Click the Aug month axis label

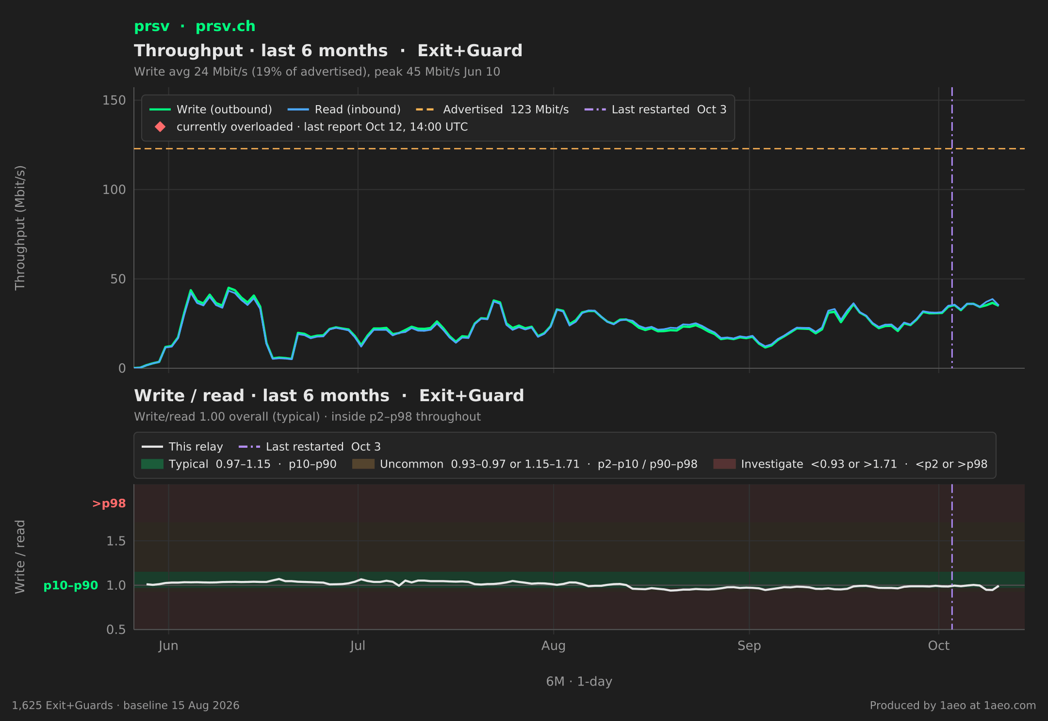point(554,646)
